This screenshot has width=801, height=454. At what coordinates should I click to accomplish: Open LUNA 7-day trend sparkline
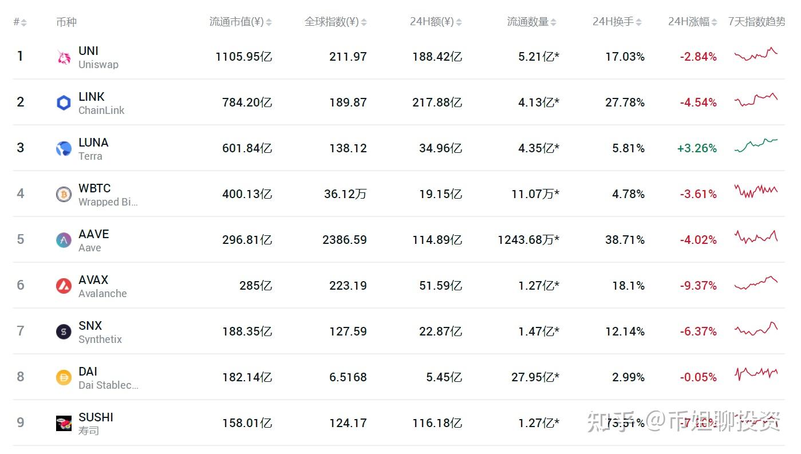tap(756, 145)
